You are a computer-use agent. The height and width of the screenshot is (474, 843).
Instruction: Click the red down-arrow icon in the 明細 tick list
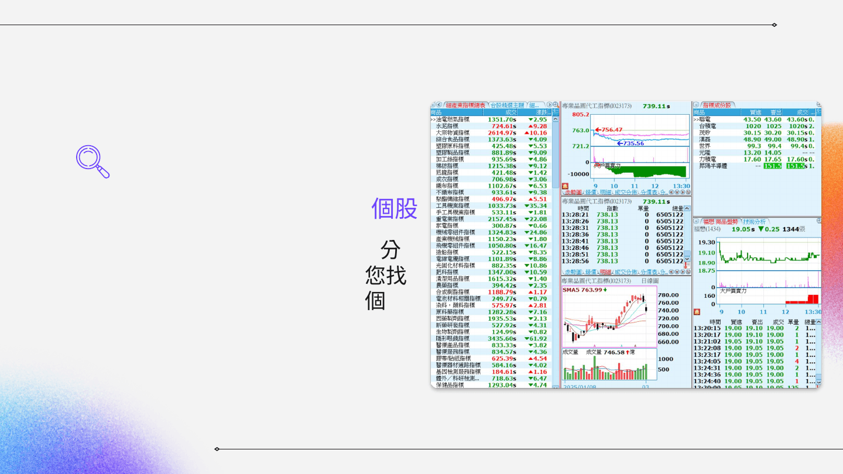(687, 266)
